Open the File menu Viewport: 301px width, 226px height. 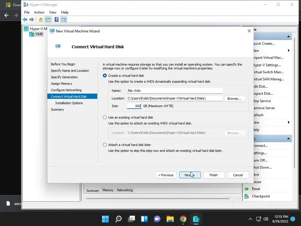pyautogui.click(x=27, y=12)
